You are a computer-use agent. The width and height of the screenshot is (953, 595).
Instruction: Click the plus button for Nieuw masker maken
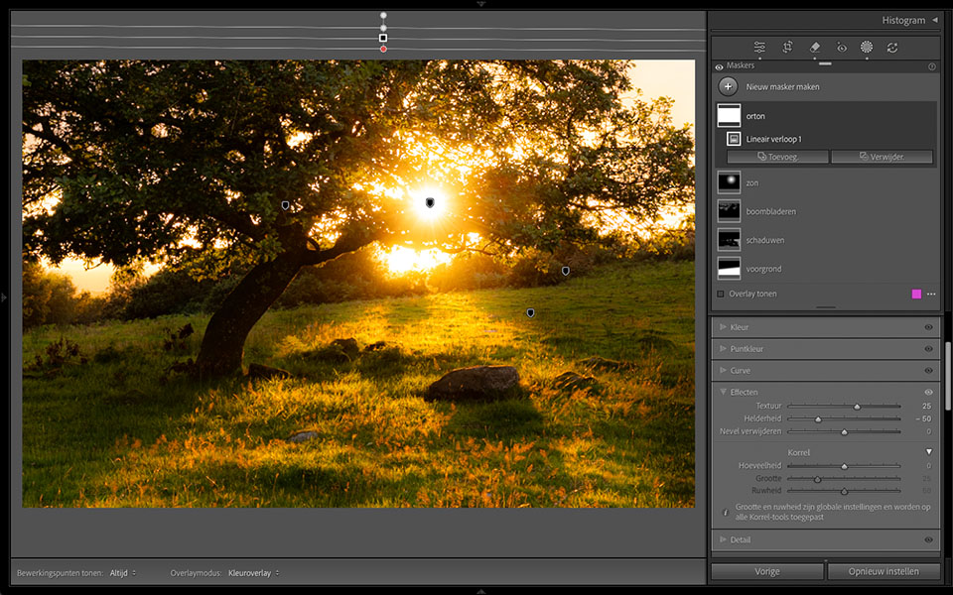(728, 87)
